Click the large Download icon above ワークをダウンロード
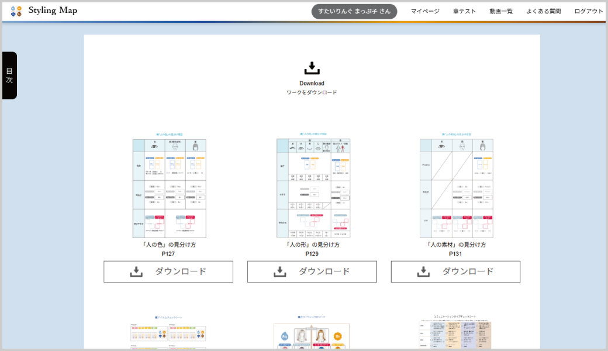This screenshot has height=351, width=608. click(312, 68)
